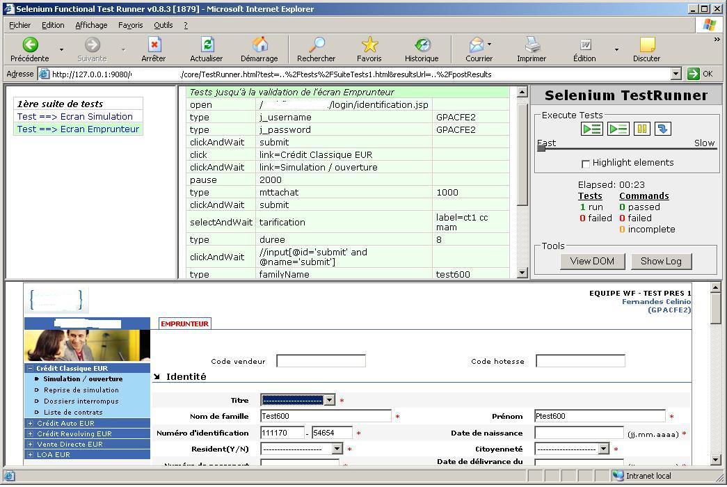The height and width of the screenshot is (487, 727).
Task: Click the blue Step arrow icon
Action: click(x=663, y=129)
